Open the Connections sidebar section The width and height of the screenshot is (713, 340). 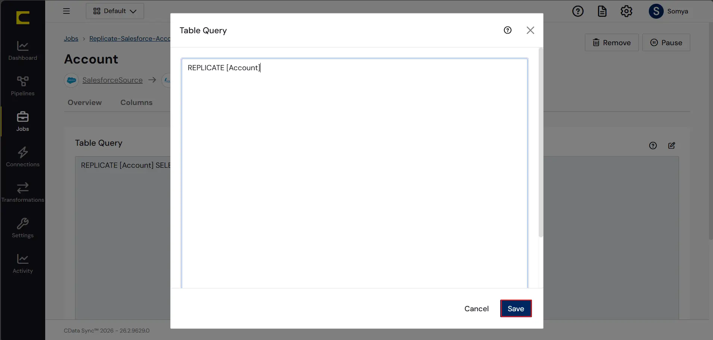(x=23, y=157)
